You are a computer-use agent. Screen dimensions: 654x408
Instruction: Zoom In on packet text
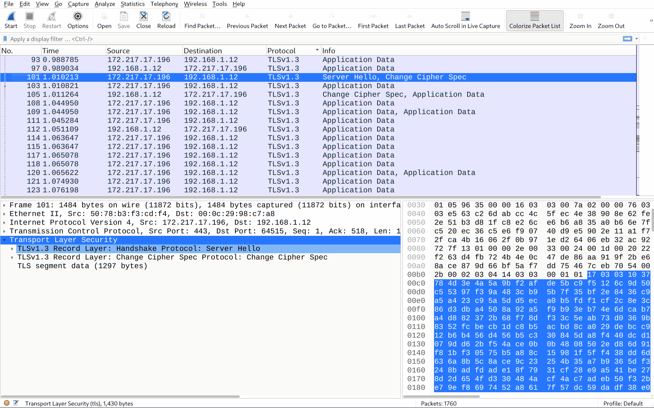point(580,20)
